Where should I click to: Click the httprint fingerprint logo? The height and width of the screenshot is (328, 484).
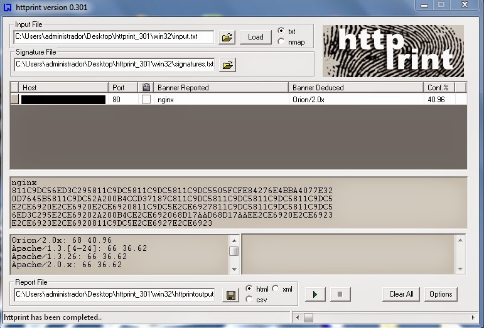393,51
